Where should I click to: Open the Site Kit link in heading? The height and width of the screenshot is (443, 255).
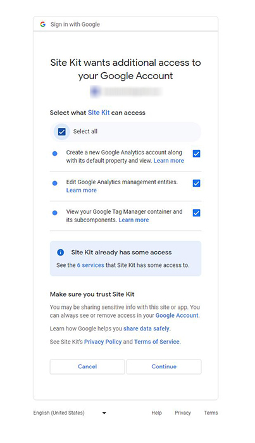click(99, 113)
